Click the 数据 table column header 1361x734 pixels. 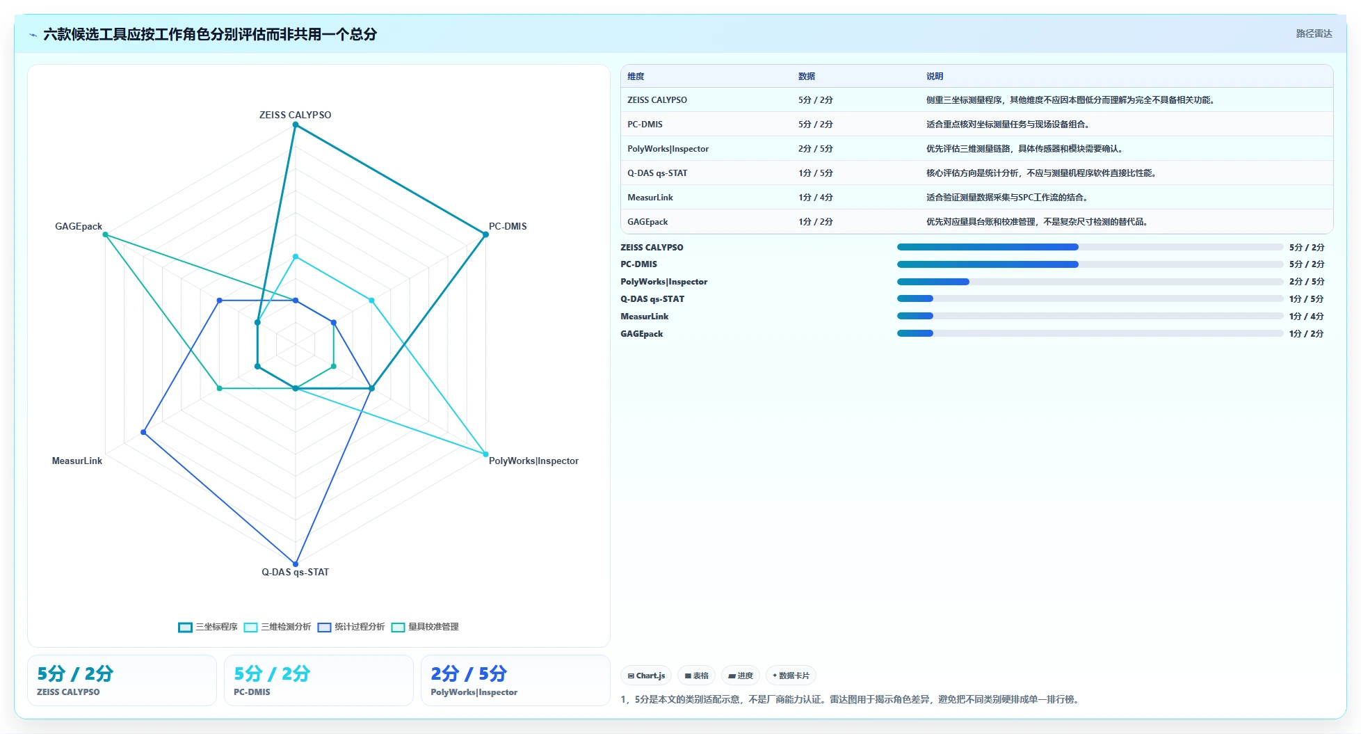click(807, 77)
